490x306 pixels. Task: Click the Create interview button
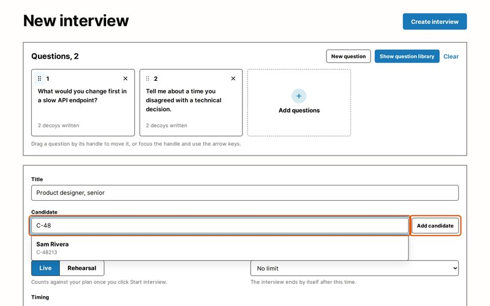pos(435,21)
